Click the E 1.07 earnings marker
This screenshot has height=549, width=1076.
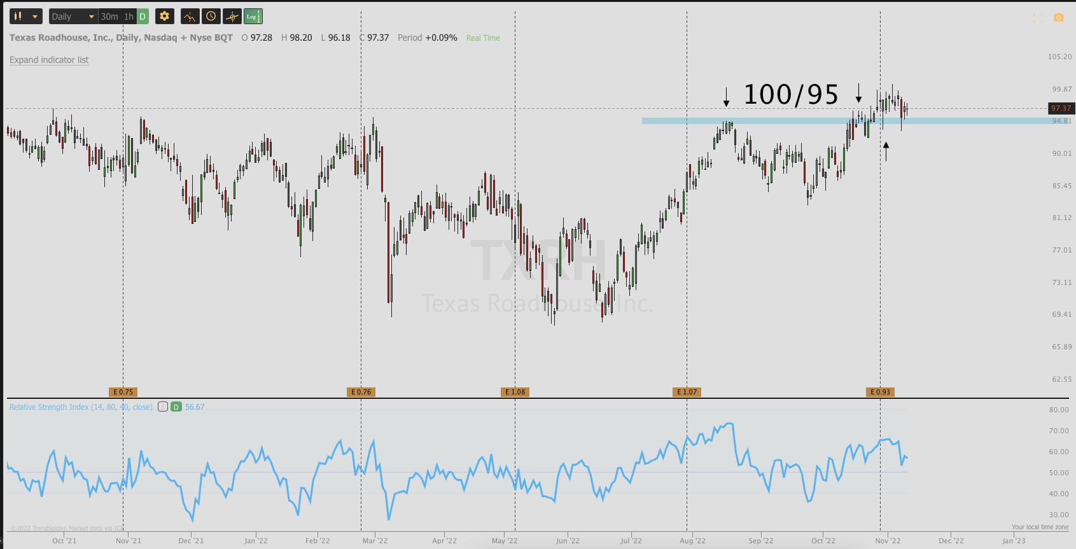coord(687,392)
